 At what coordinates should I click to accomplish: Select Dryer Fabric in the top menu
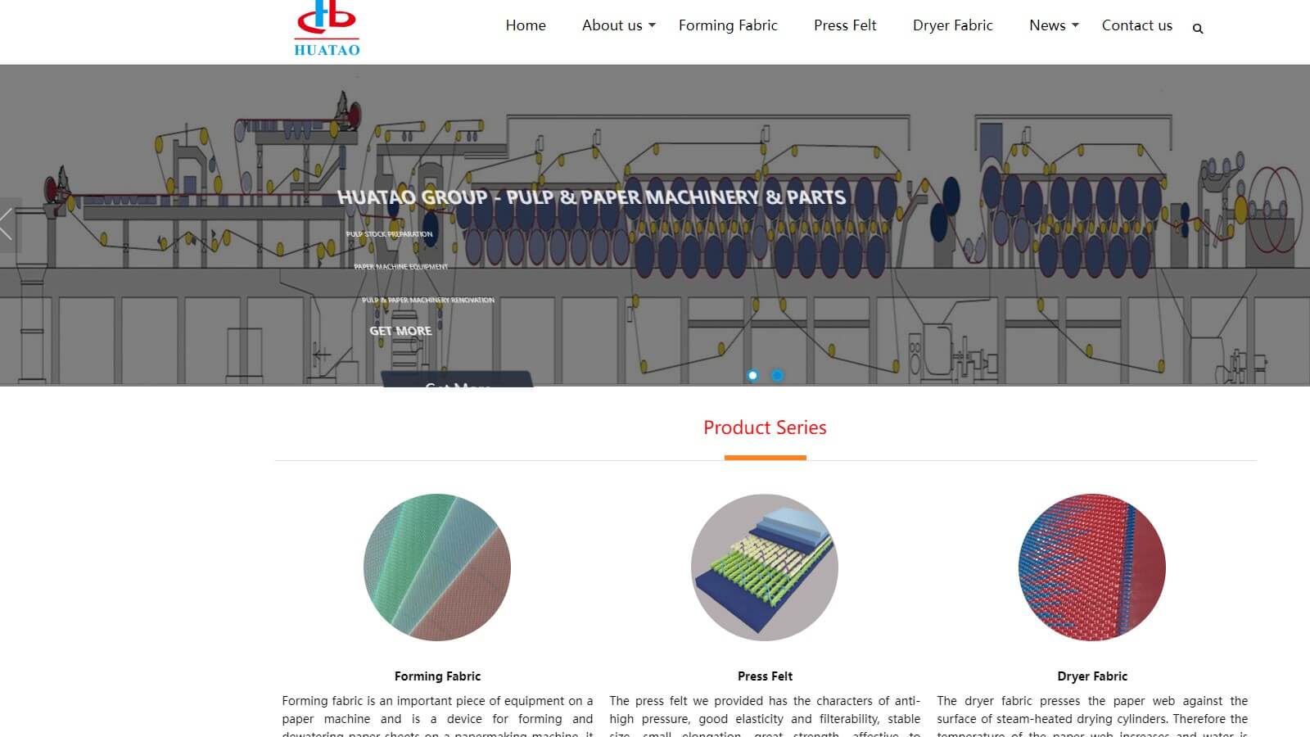(x=952, y=25)
